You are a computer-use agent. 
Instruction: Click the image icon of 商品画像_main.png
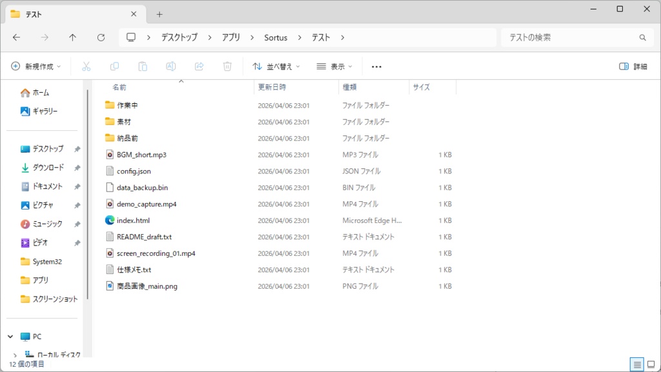tap(110, 286)
